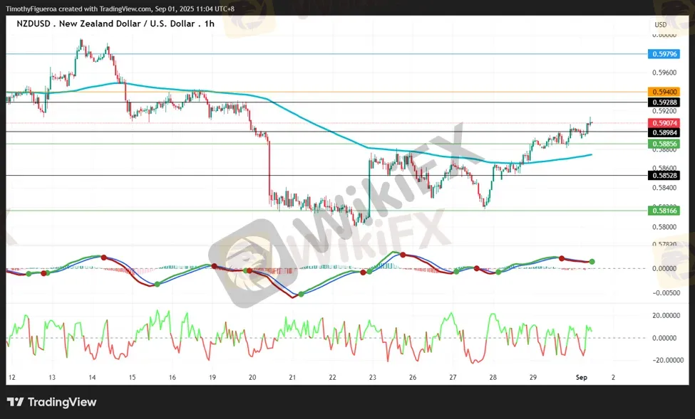
Task: Click the MACD 0.00000 scale label
Action: pos(664,269)
